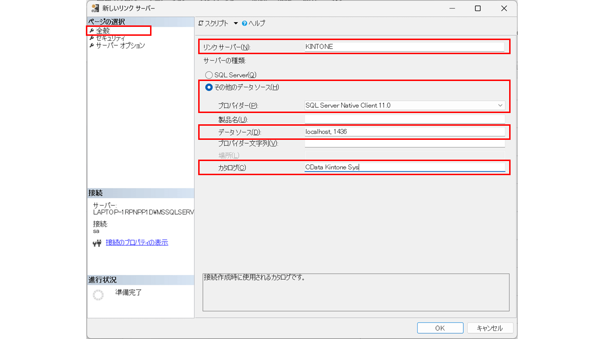Open the サーバー オプション page
The width and height of the screenshot is (604, 339).
[120, 46]
